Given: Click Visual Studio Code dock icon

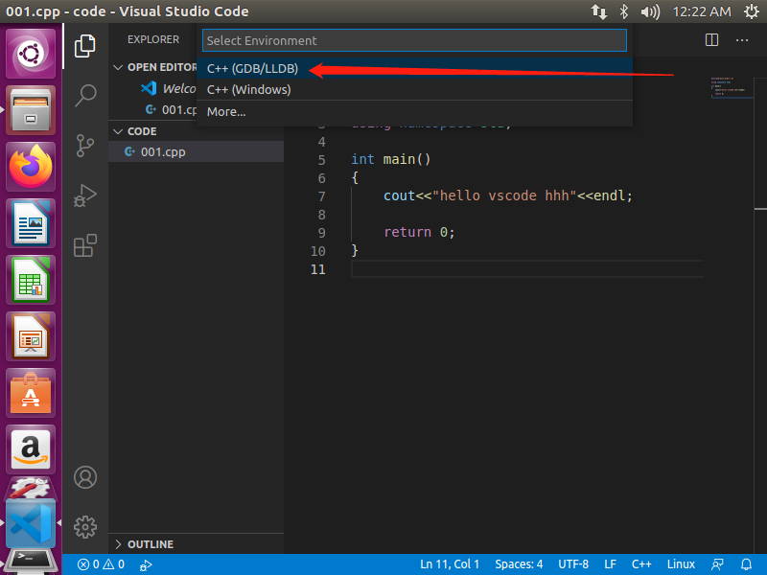Looking at the screenshot, I should [31, 523].
